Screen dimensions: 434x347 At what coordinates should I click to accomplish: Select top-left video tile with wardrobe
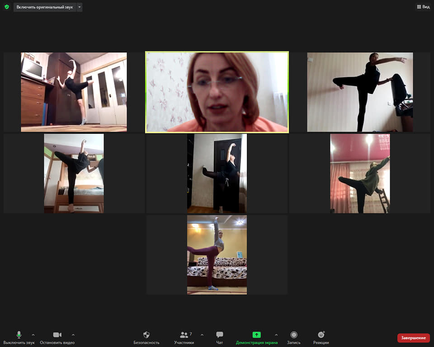click(74, 92)
